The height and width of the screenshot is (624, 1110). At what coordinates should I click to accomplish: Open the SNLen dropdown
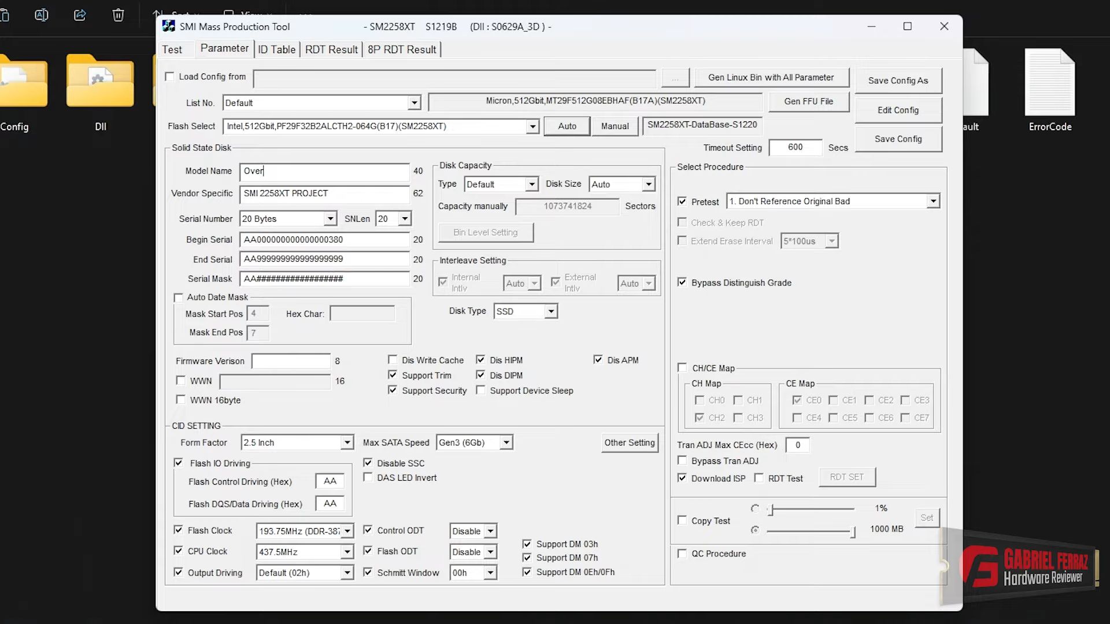coord(405,219)
